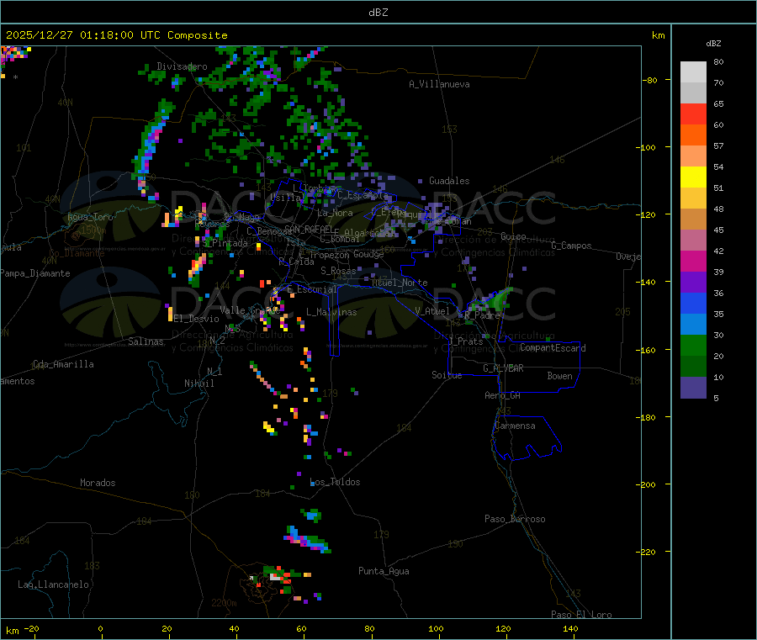Click the L_Malvinas location label

coord(331,312)
